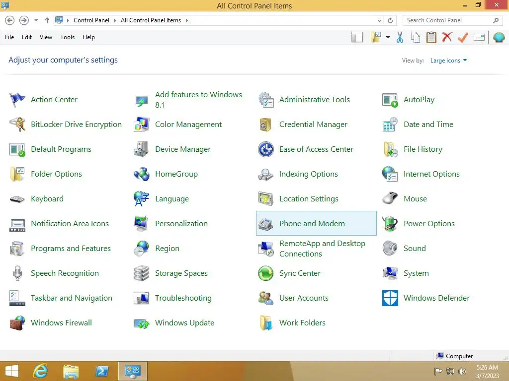
Task: Open the Power Options battery icon
Action: click(x=390, y=224)
